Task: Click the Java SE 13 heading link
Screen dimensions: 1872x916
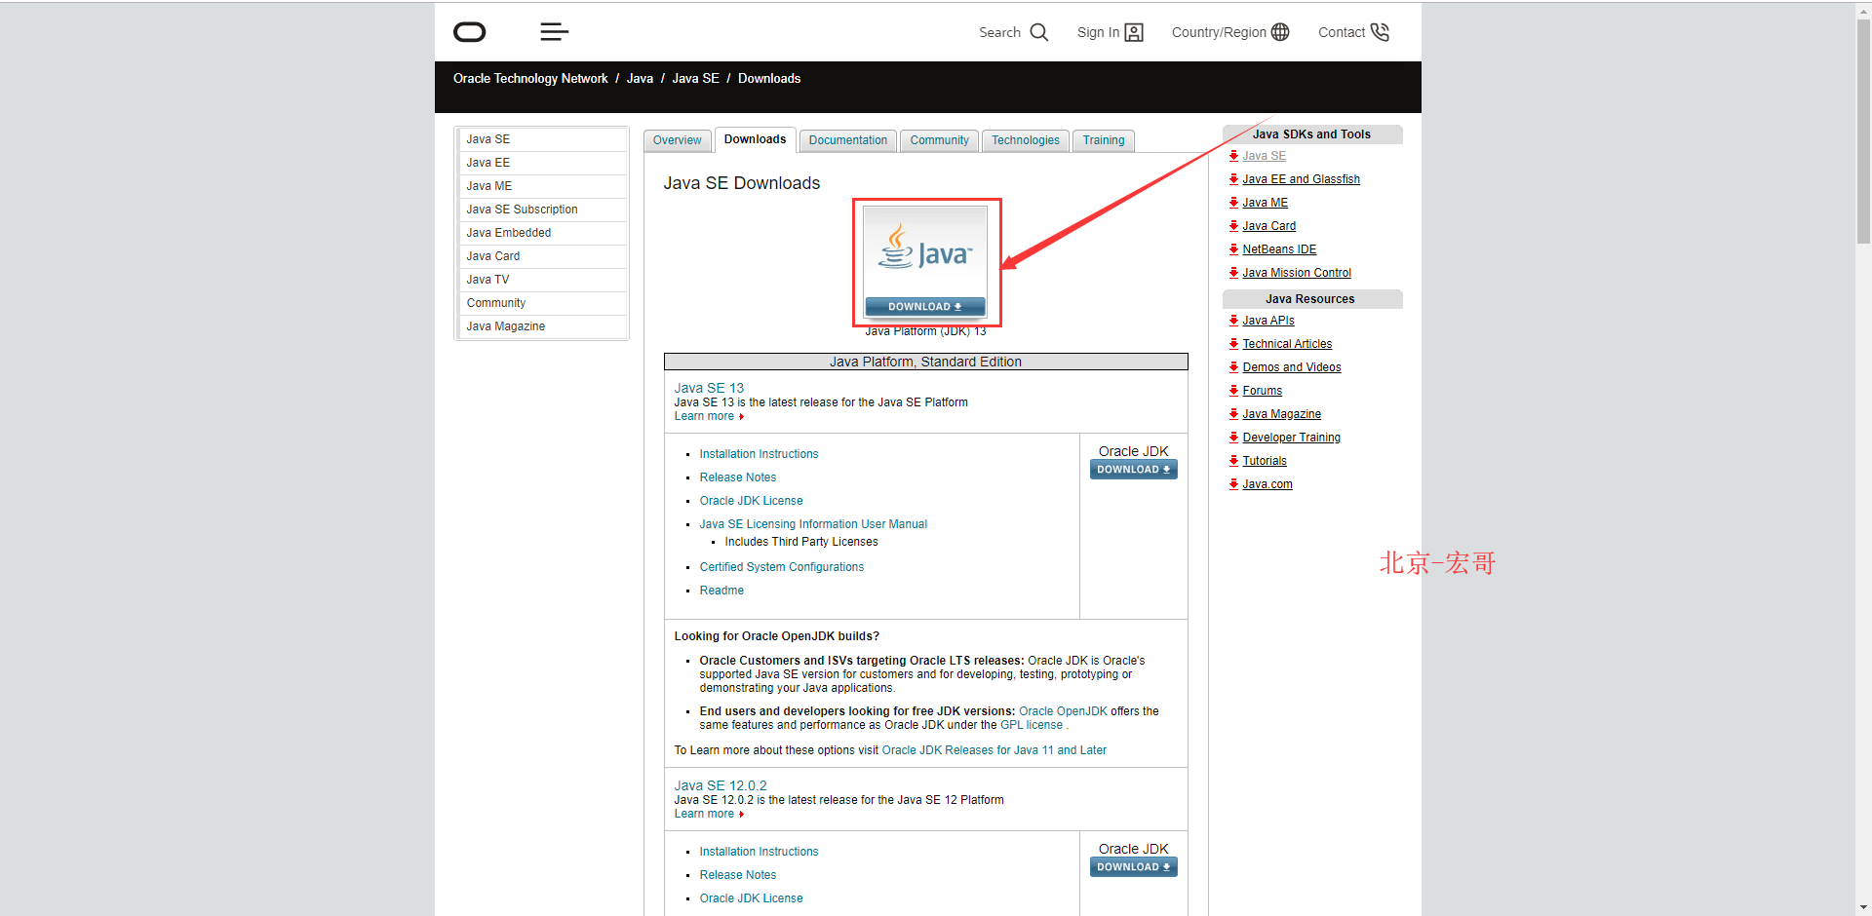Action: pos(709,388)
